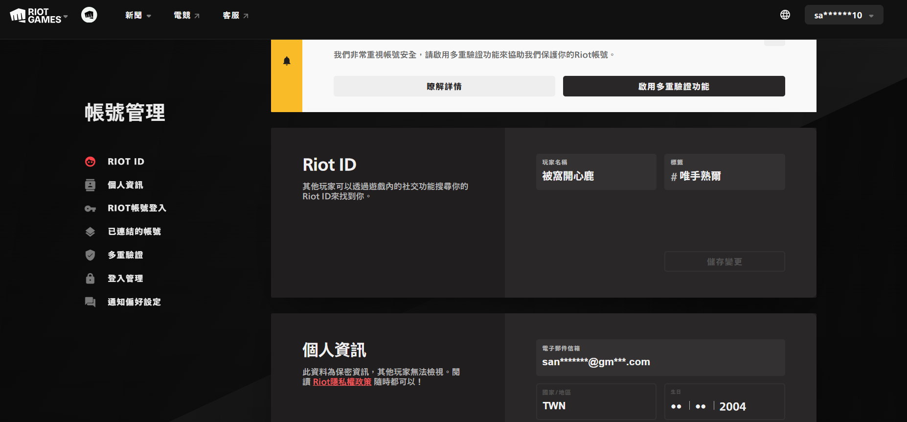Open the 客服 support menu link
907x422 pixels.
(x=235, y=16)
